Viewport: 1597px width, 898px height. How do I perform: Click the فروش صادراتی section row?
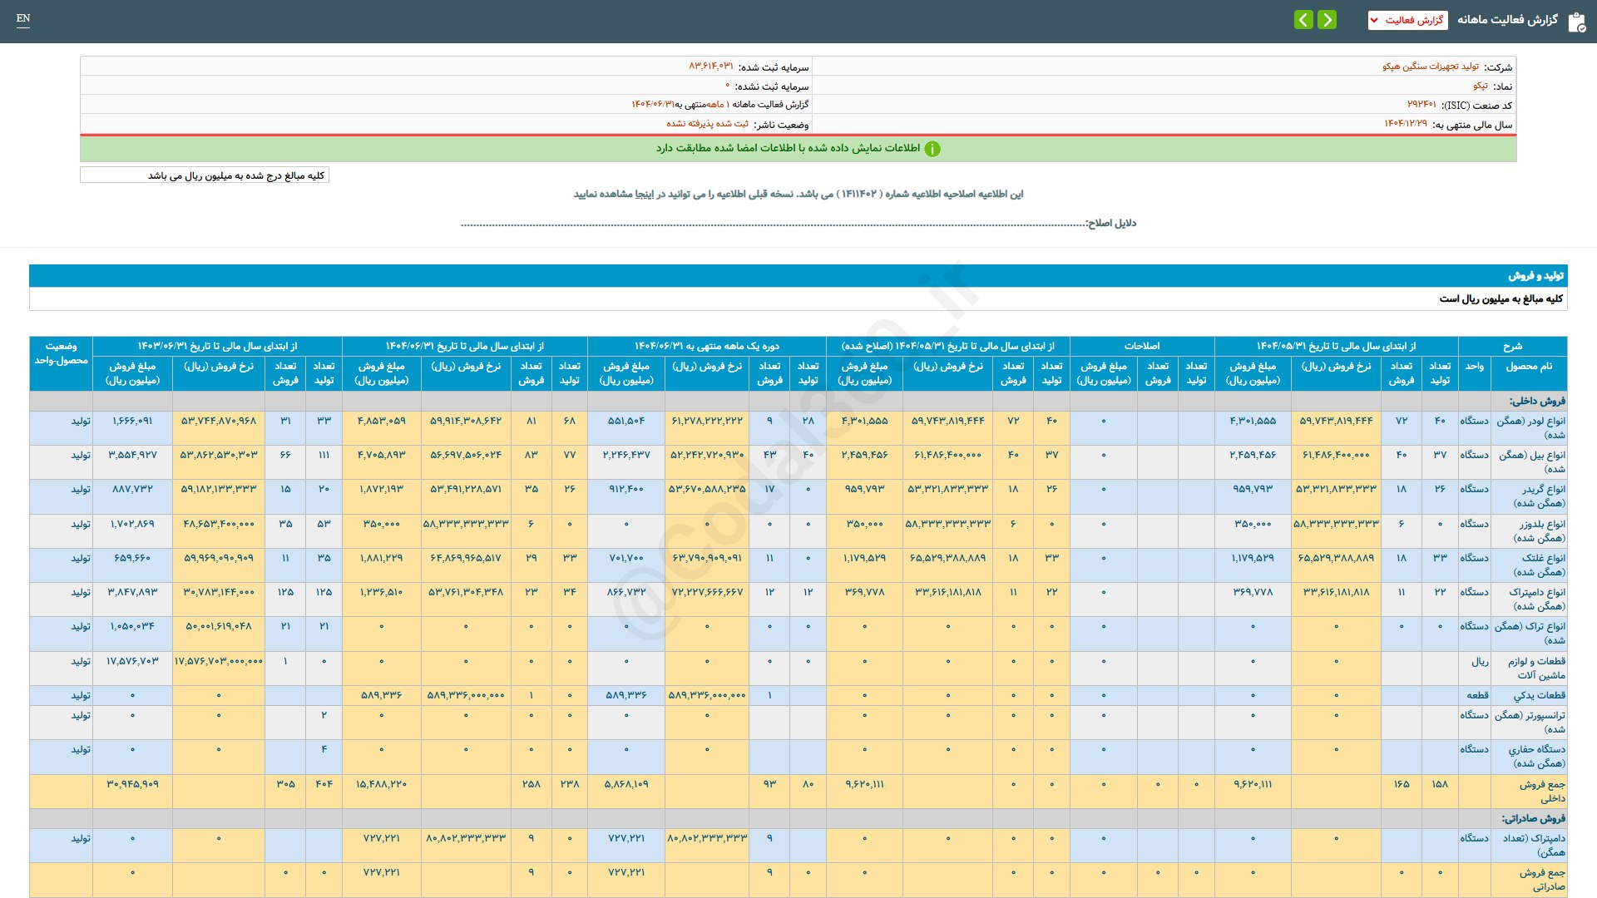1533,818
